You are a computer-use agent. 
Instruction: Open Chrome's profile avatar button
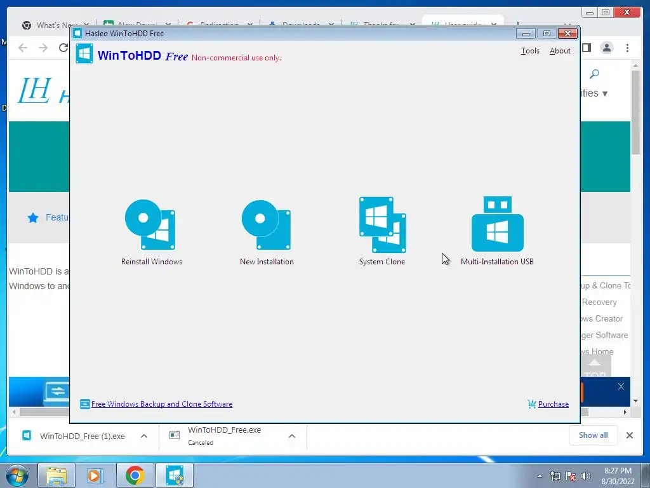[607, 48]
